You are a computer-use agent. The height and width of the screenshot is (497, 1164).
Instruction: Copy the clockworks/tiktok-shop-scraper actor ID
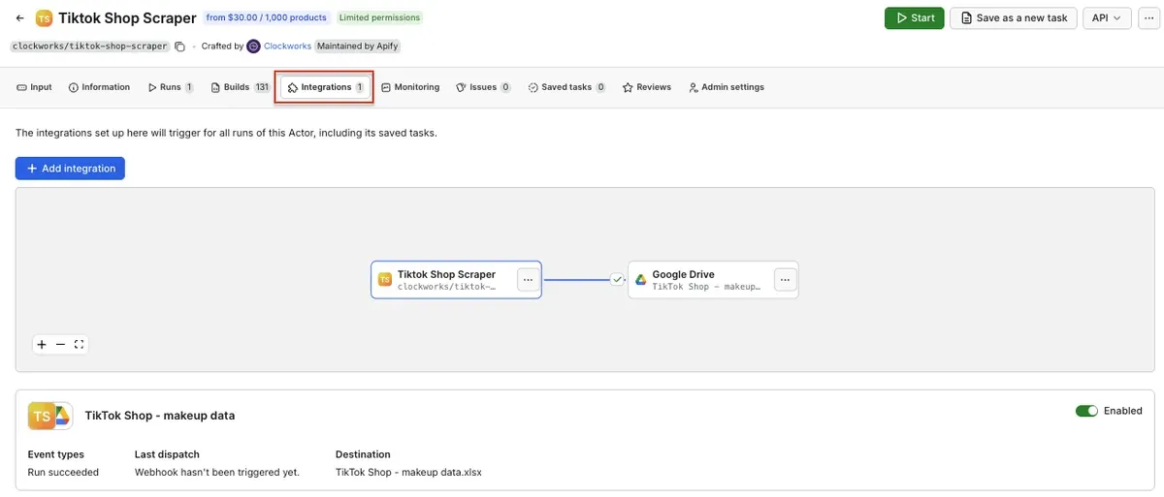tap(179, 46)
